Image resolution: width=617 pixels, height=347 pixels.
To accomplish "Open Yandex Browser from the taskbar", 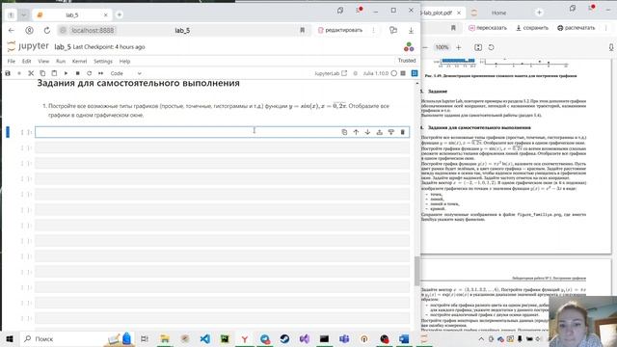I will 244,338.
